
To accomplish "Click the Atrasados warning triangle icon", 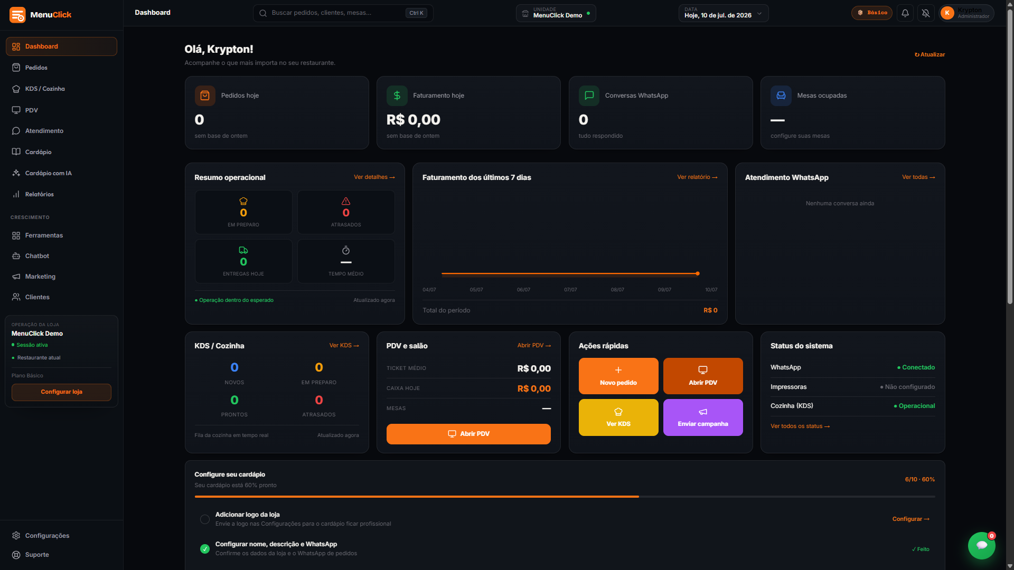I will (346, 201).
